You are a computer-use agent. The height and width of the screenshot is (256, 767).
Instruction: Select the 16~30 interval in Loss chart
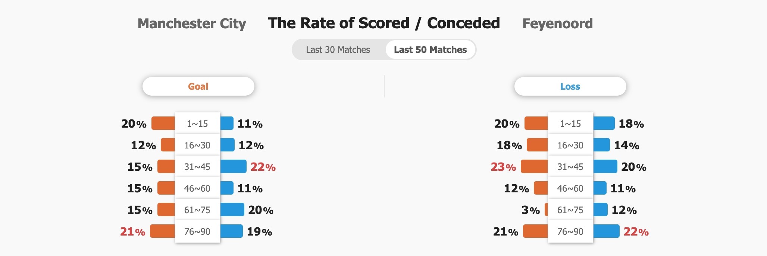(570, 145)
